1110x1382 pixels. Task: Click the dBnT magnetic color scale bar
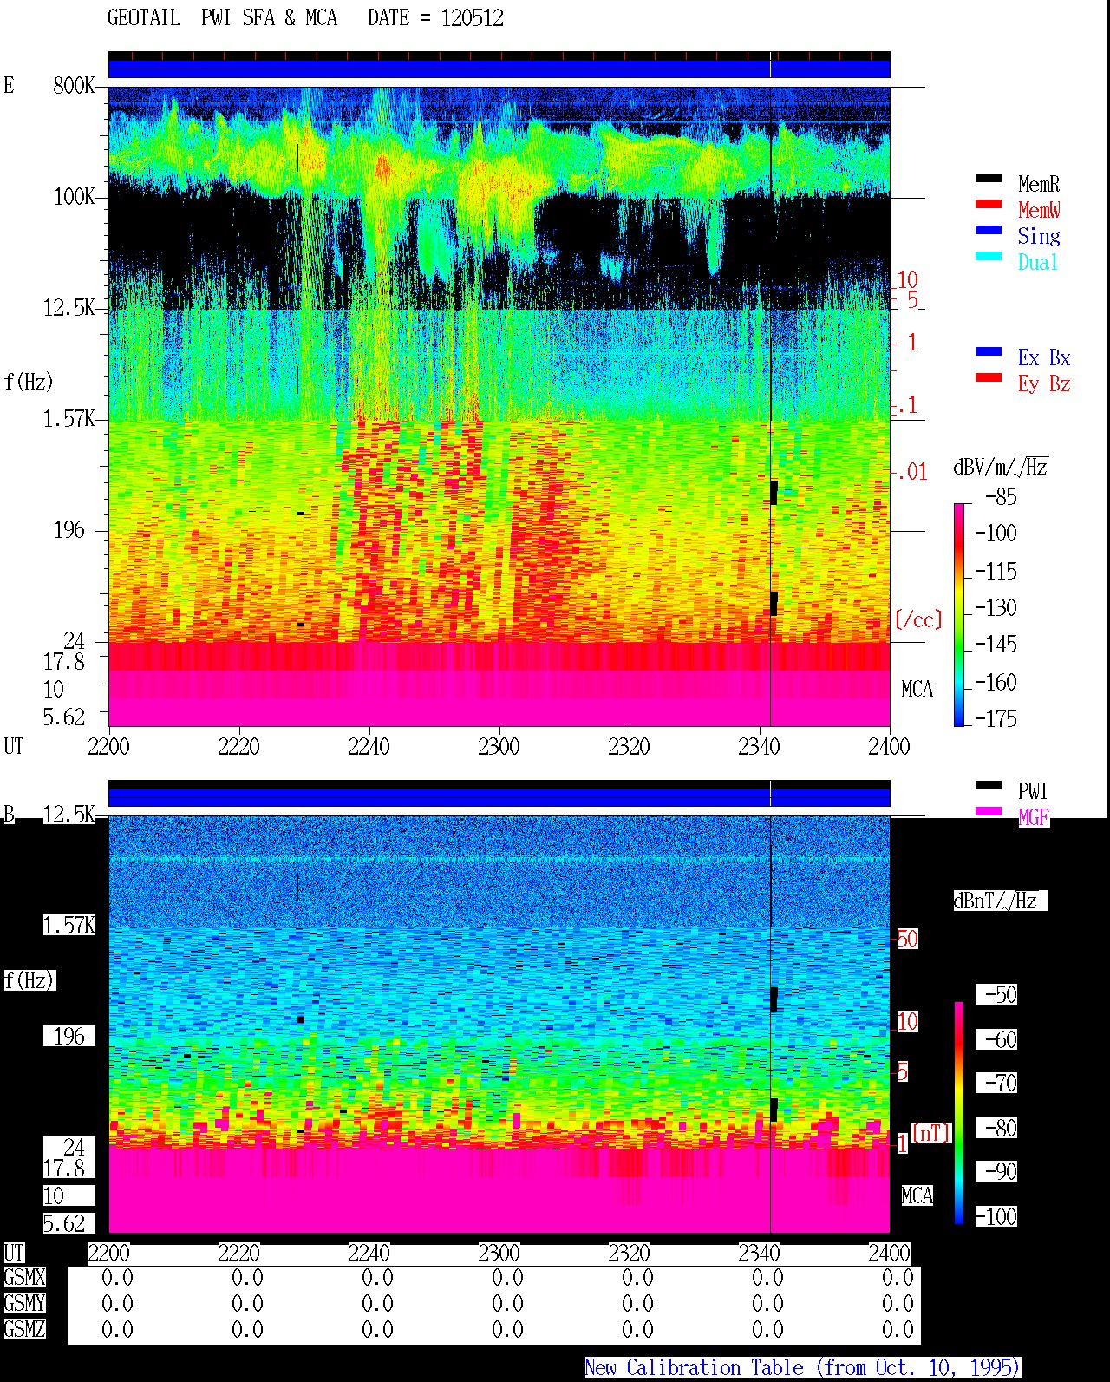point(959,1113)
